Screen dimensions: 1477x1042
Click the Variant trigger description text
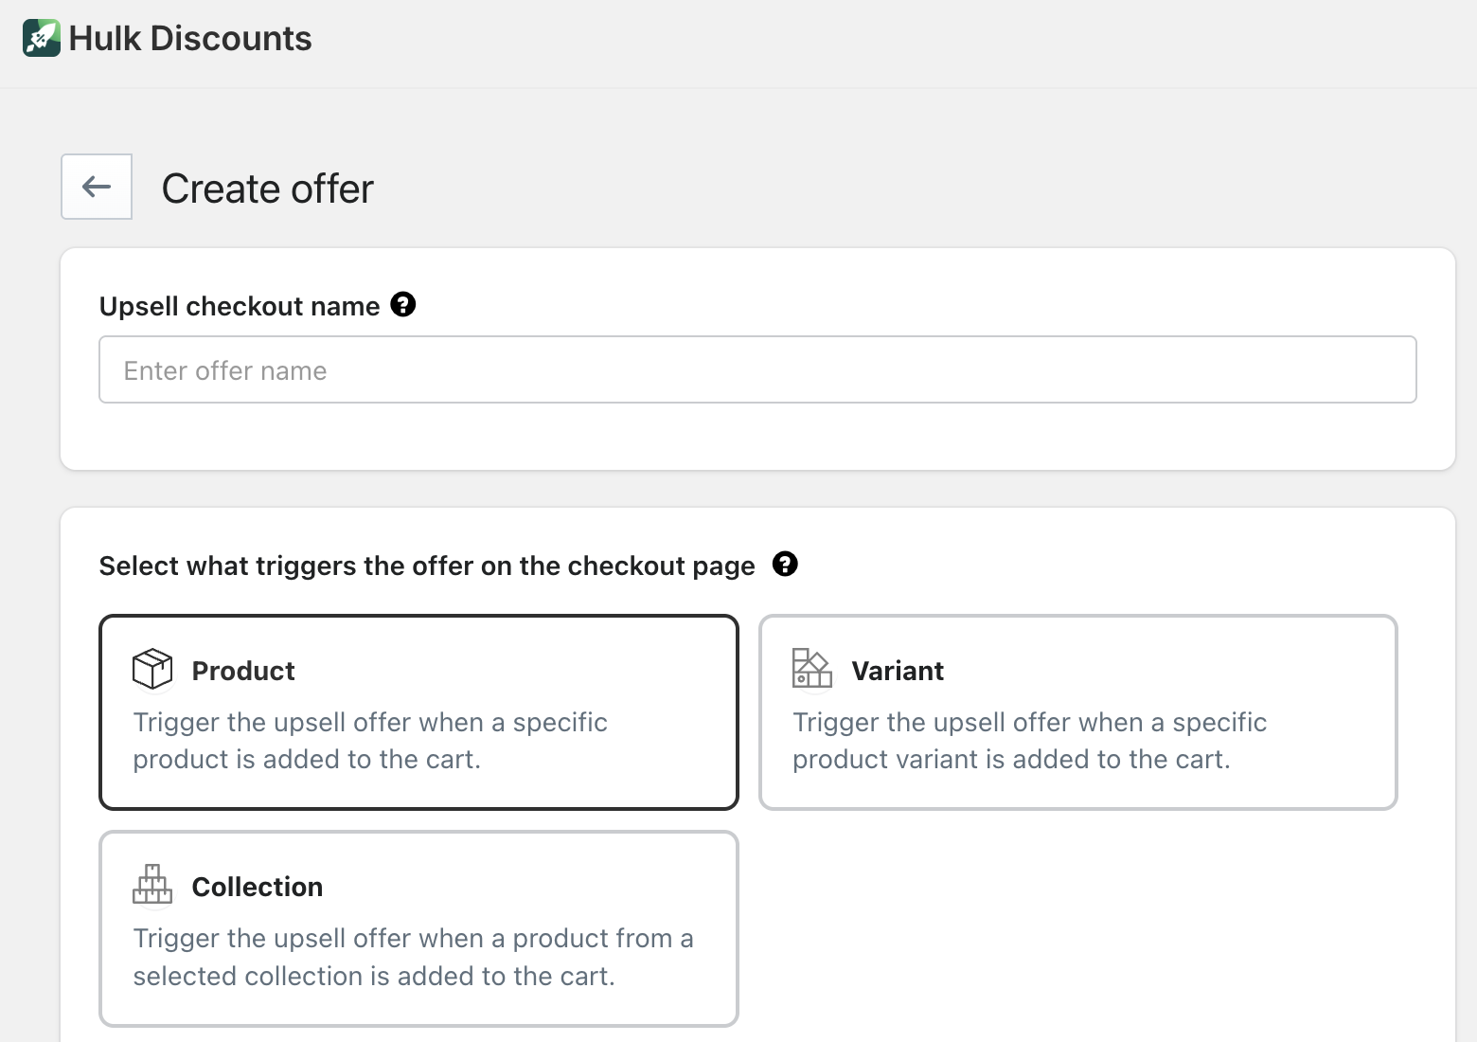coord(1029,741)
